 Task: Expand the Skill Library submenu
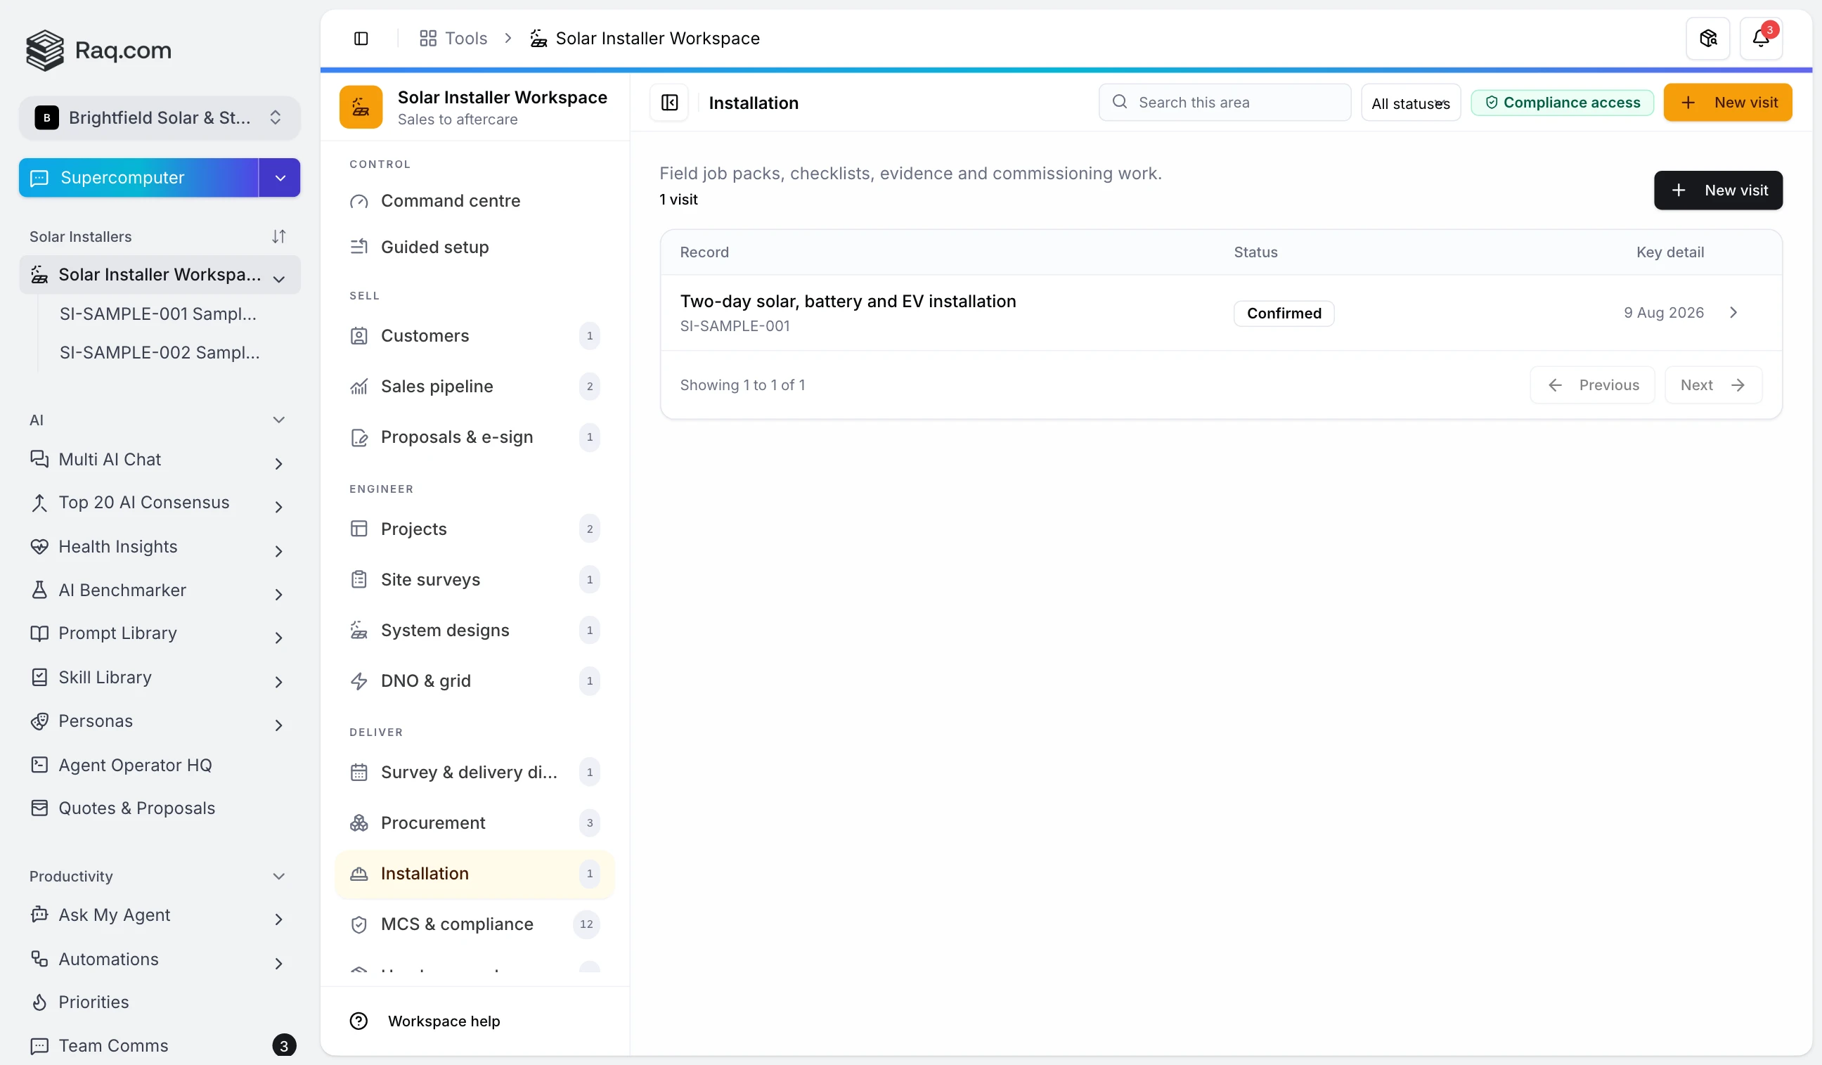point(279,683)
